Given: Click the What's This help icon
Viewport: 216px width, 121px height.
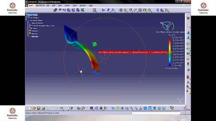Looking at the screenshot, I should pos(71,108).
